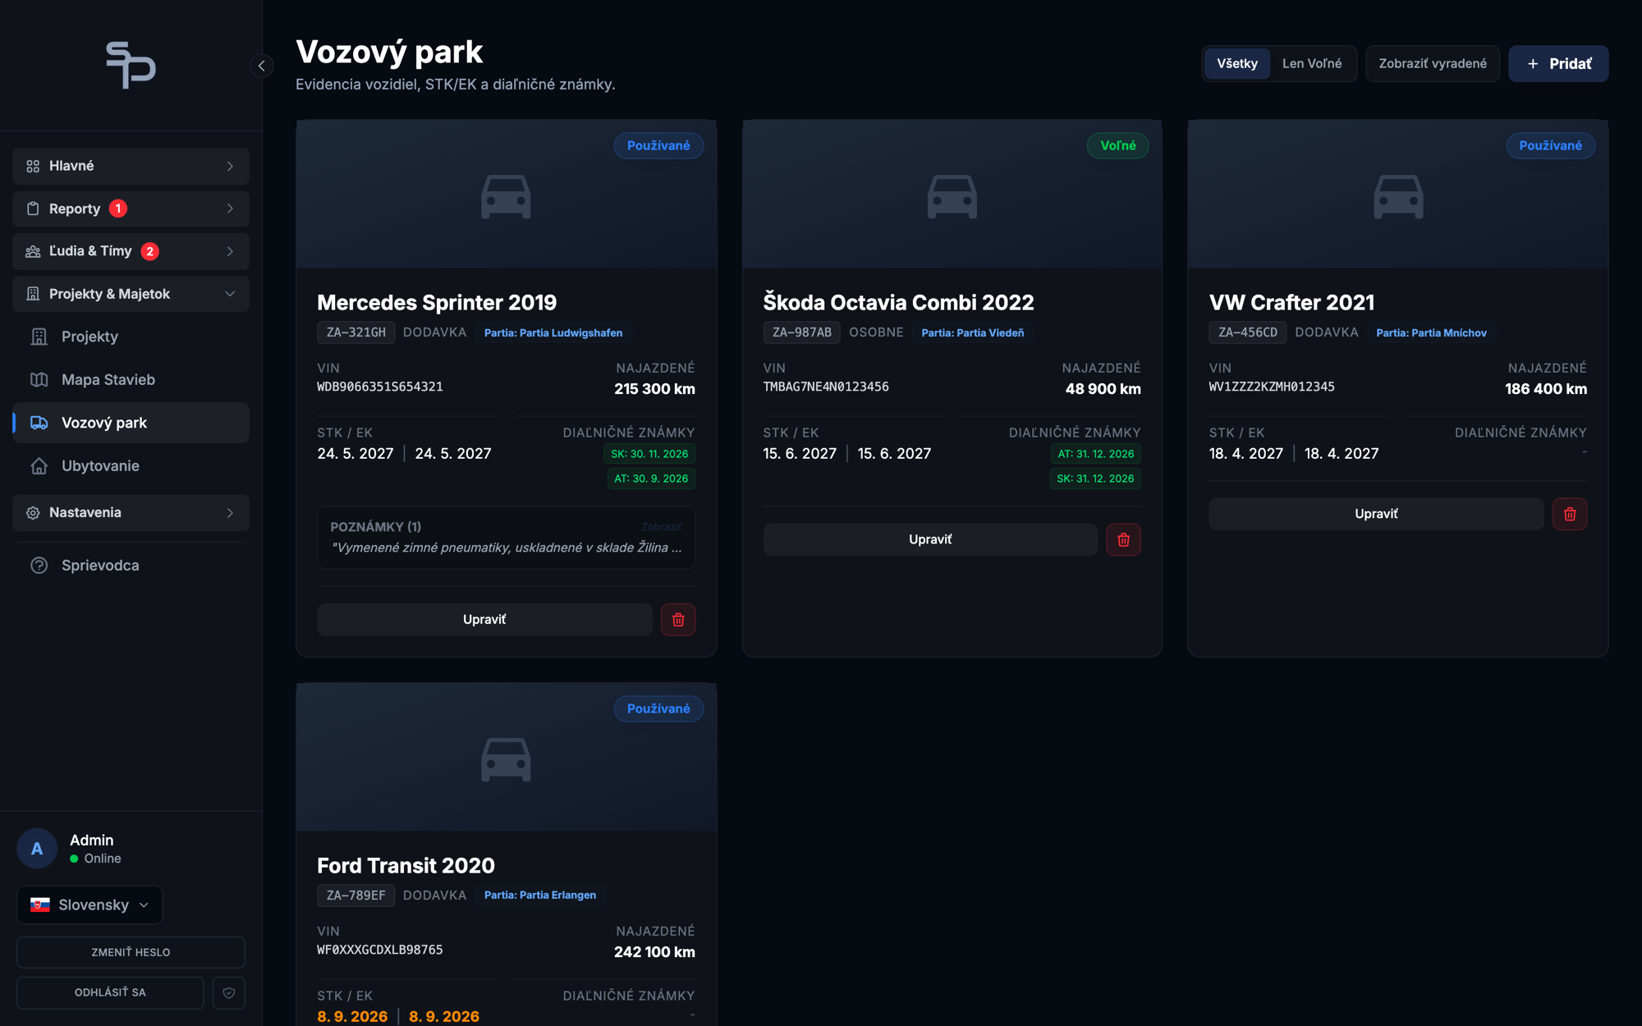This screenshot has width=1642, height=1026.
Task: Open the Partia Mníchov team tag
Action: (x=1432, y=332)
